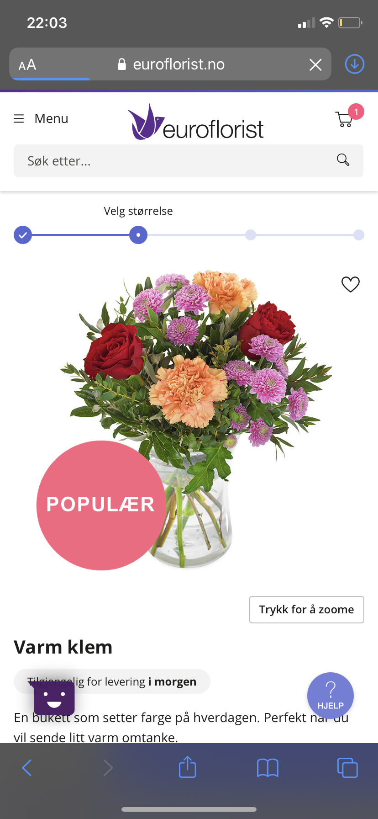Screen dimensions: 378x819
Task: Tap the search magnifier icon
Action: [x=343, y=160]
